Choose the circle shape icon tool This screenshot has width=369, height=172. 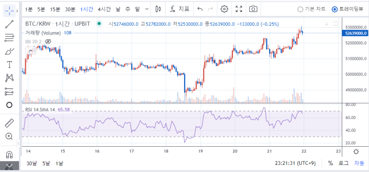pos(9,105)
